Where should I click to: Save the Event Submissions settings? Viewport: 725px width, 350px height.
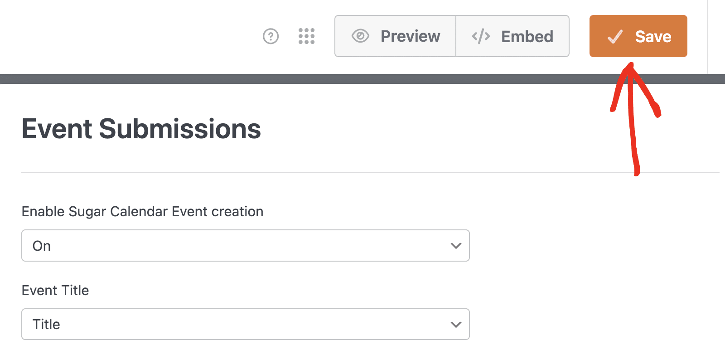coord(638,36)
